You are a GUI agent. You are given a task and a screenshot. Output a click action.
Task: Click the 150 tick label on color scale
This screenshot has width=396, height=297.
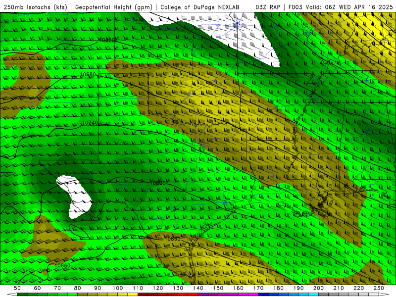(218, 288)
